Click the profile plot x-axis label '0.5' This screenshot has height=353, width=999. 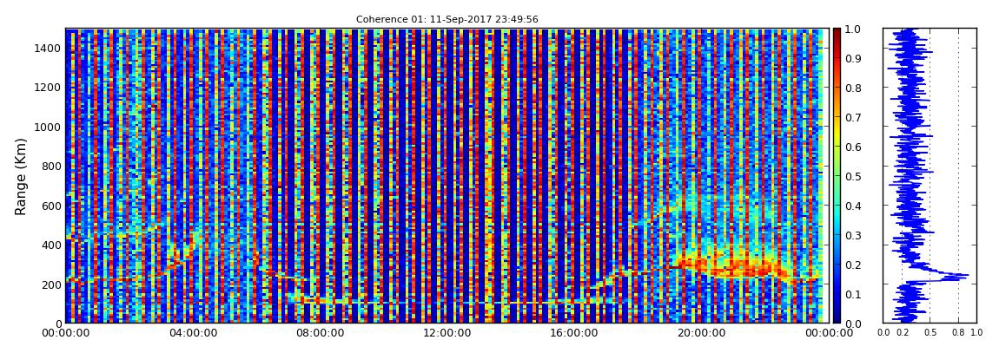pos(930,333)
